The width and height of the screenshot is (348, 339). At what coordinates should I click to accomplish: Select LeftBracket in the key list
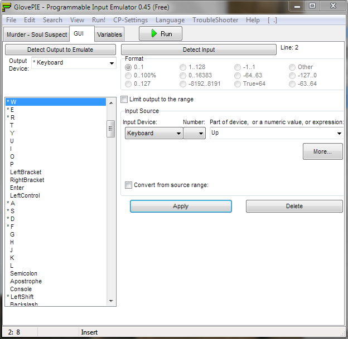point(56,172)
